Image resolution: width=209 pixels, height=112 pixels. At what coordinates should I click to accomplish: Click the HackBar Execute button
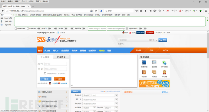click(x=8, y=25)
